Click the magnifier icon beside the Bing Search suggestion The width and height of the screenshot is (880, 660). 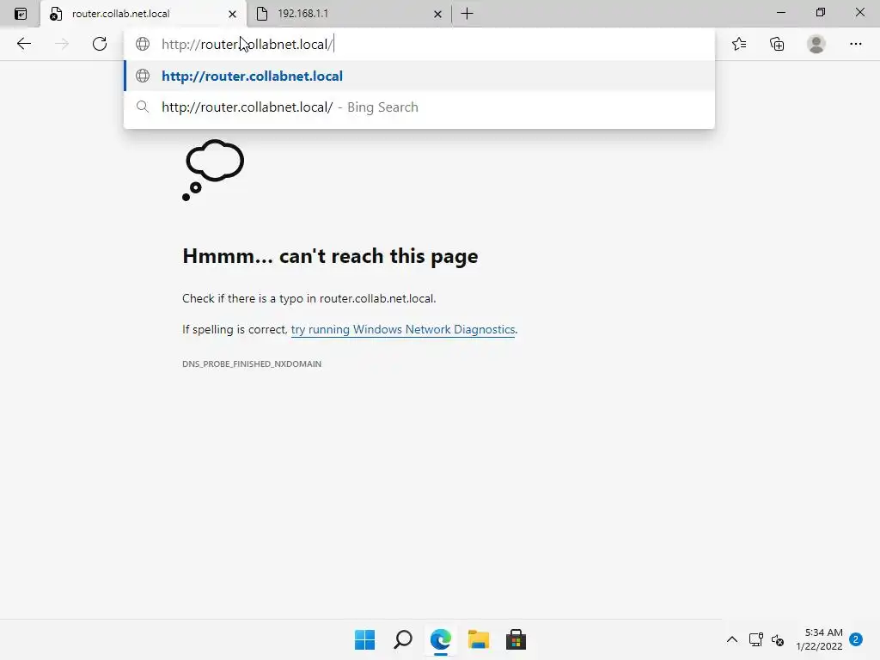(x=143, y=107)
